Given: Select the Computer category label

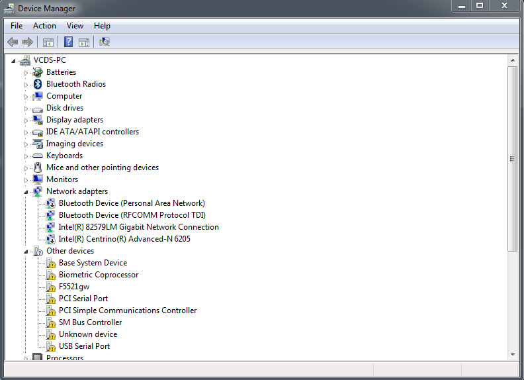Looking at the screenshot, I should 64,96.
